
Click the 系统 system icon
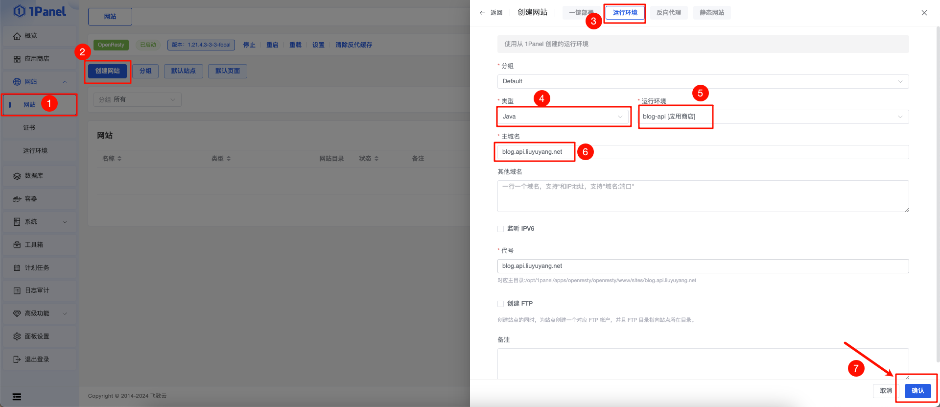17,222
